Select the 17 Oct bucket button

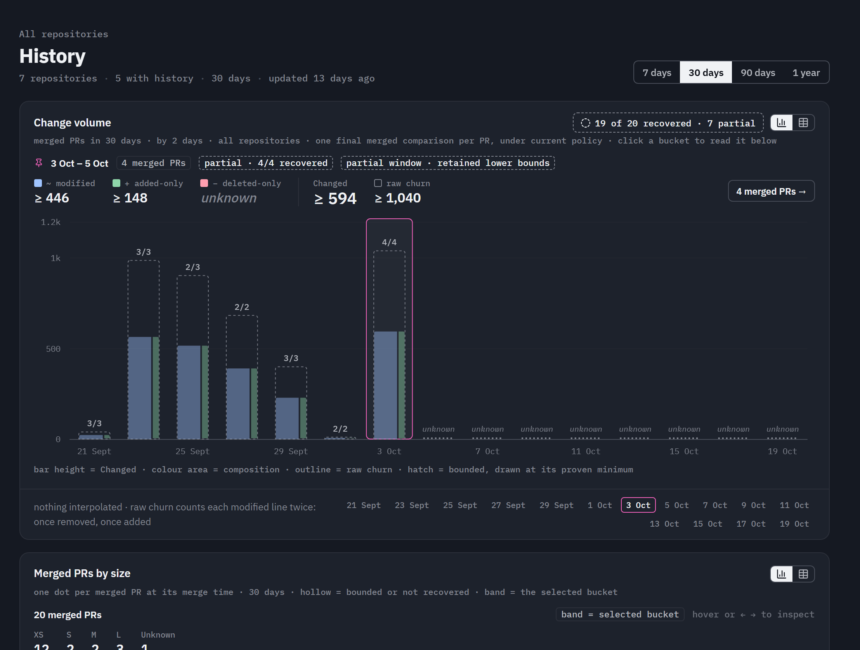pyautogui.click(x=751, y=524)
